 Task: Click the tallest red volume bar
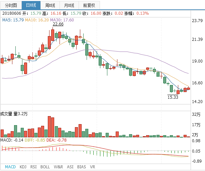[x=49, y=126]
